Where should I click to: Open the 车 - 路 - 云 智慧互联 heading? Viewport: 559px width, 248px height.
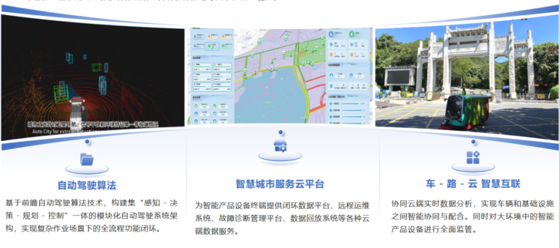pos(472,184)
